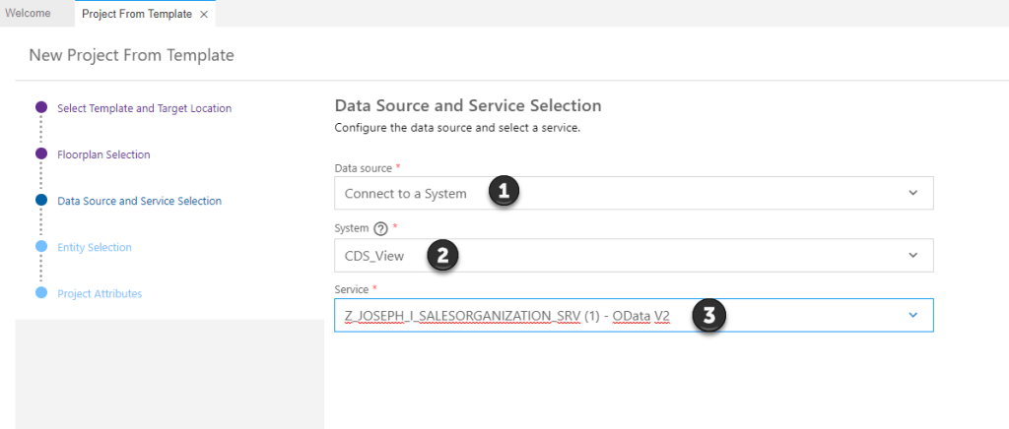
Task: Click the numbered badge 3 annotation
Action: tap(708, 315)
